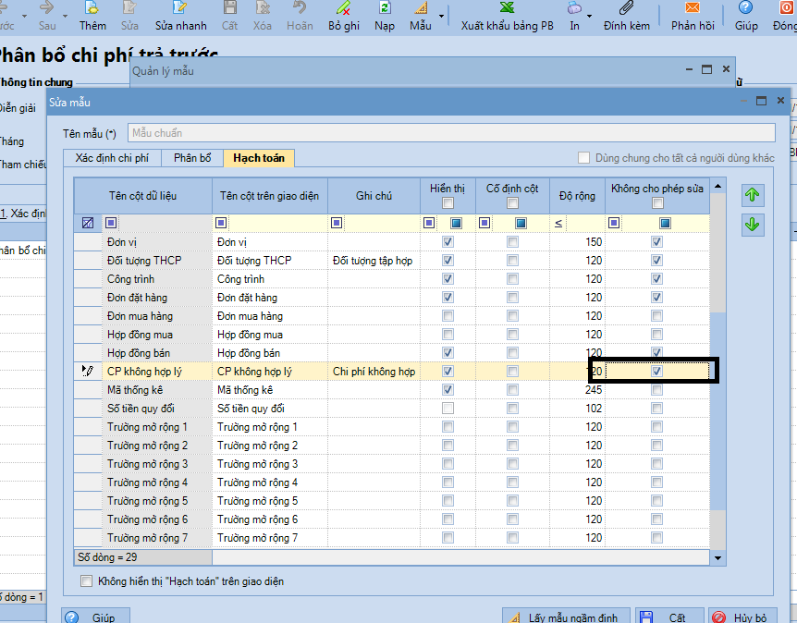Image resolution: width=797 pixels, height=623 pixels.
Task: Click the In printer icon
Action: tap(574, 7)
